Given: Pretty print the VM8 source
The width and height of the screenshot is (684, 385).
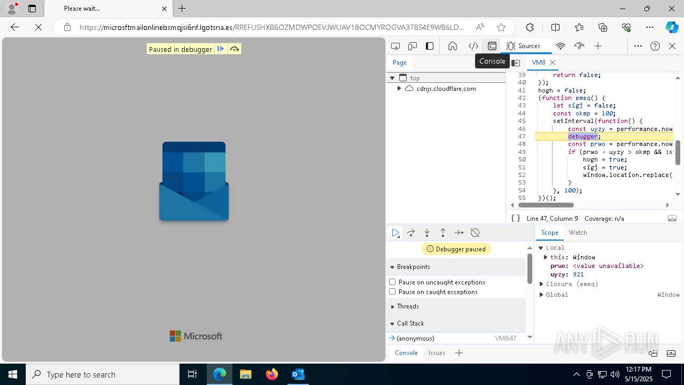Looking at the screenshot, I should (516, 218).
